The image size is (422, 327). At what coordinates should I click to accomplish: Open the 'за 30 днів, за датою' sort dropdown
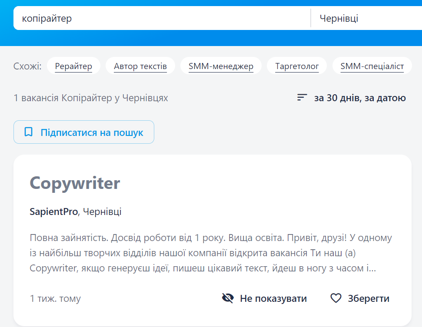359,98
